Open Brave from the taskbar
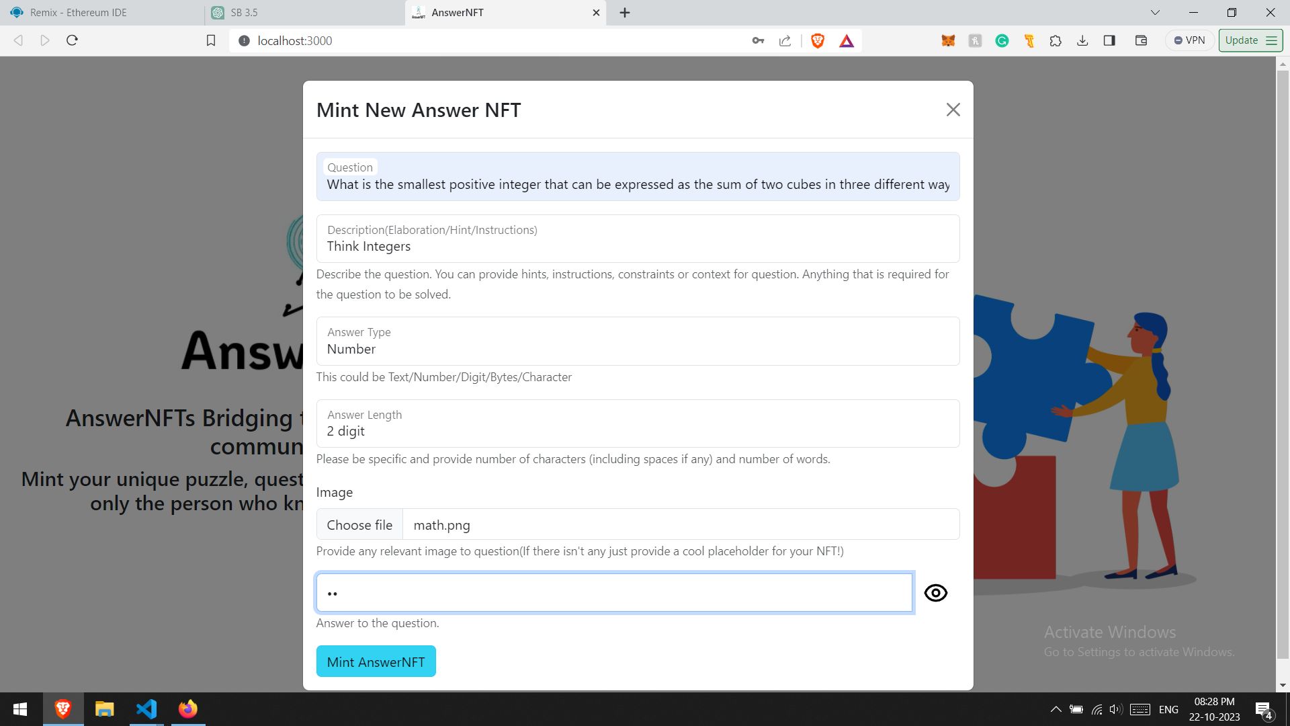Viewport: 1290px width, 726px height. click(x=63, y=709)
